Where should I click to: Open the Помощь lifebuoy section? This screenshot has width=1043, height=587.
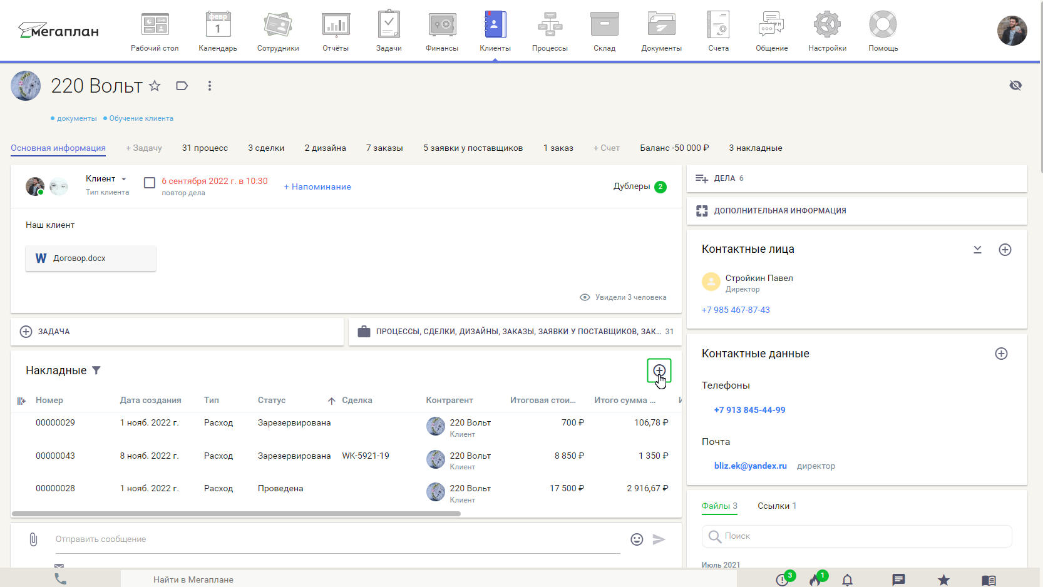883,31
